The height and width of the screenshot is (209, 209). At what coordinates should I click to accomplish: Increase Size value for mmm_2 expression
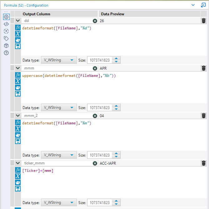pos(116,153)
